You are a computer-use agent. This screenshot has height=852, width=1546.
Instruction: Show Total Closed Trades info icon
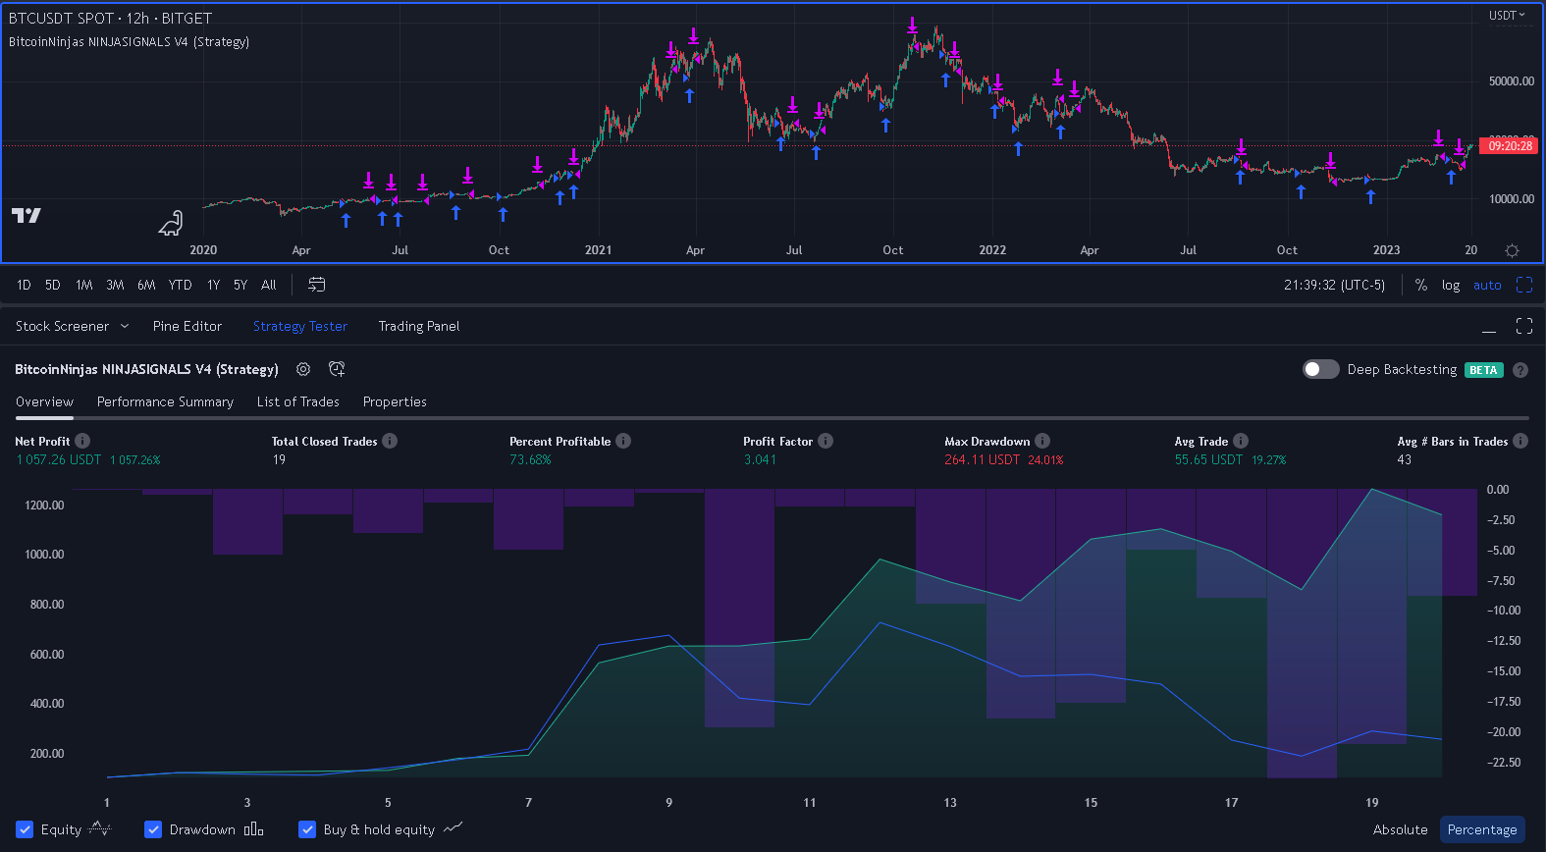[x=390, y=441]
